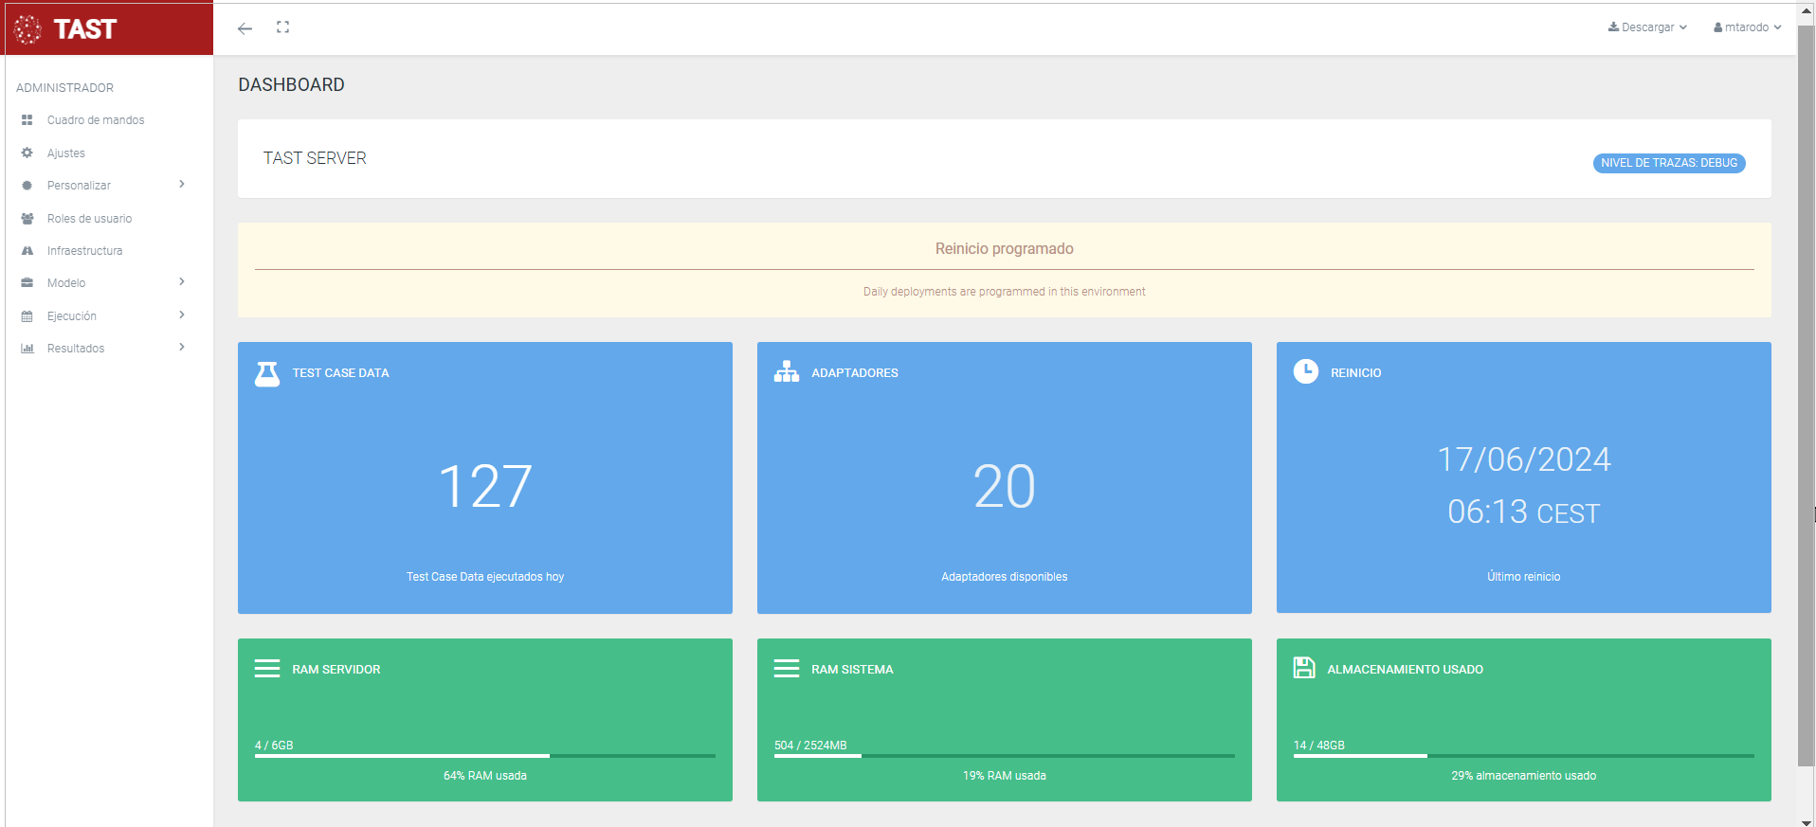Viewport: 1816px width, 827px height.
Task: Go to Roles de usuario
Action: 89,219
